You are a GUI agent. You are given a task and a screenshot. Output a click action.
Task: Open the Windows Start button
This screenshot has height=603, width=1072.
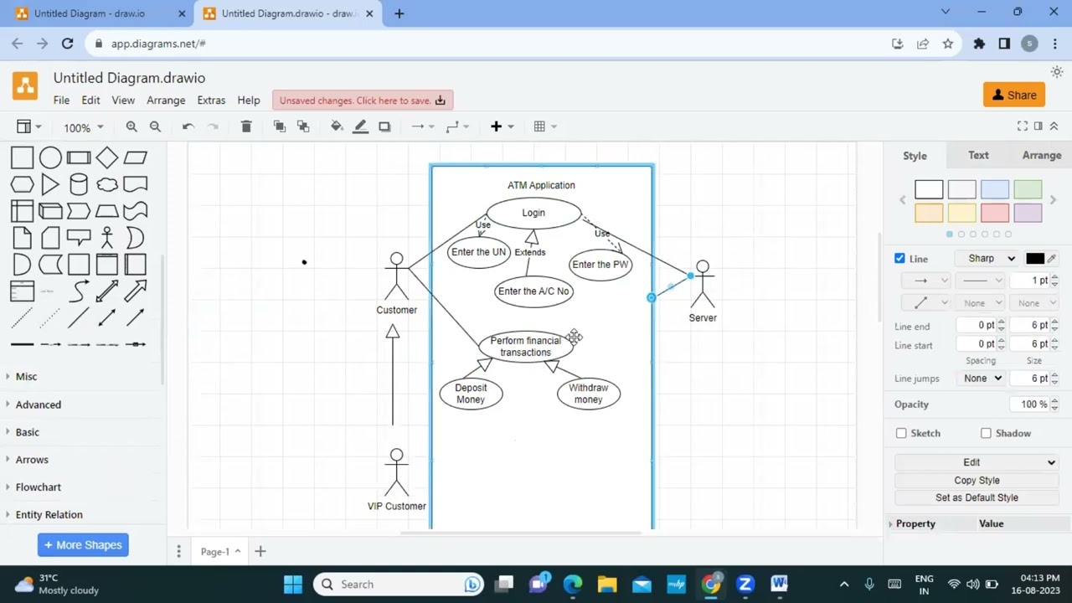[292, 585]
